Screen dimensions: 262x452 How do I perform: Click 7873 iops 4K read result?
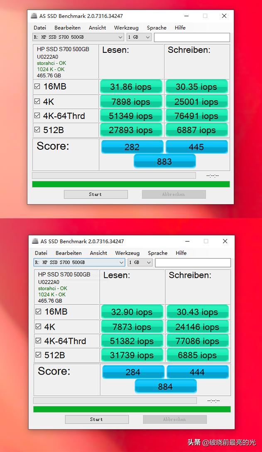132,326
